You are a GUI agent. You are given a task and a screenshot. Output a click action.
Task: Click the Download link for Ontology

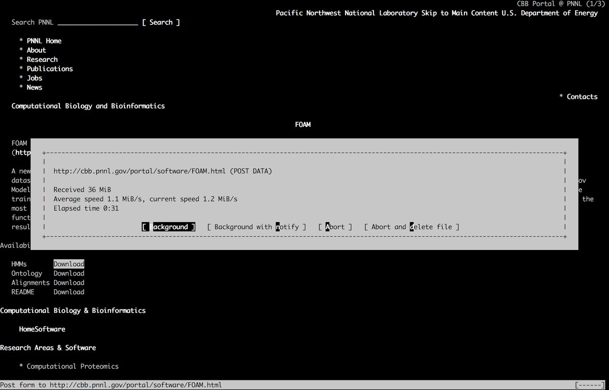click(69, 273)
